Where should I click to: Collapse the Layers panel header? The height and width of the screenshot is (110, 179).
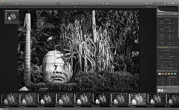pos(158,14)
